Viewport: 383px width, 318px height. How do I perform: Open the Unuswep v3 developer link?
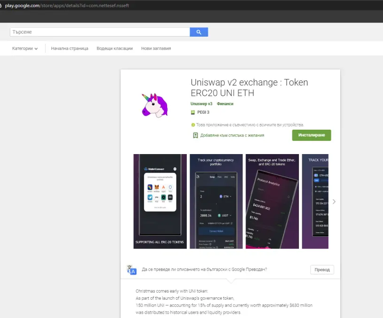pos(201,104)
